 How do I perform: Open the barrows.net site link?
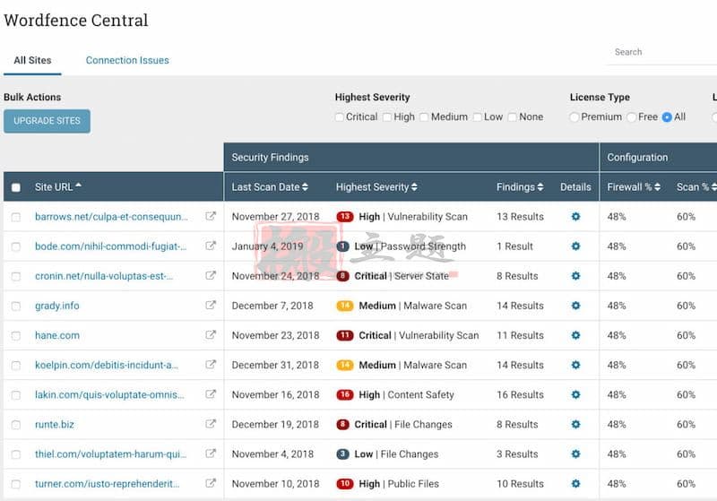pos(111,217)
